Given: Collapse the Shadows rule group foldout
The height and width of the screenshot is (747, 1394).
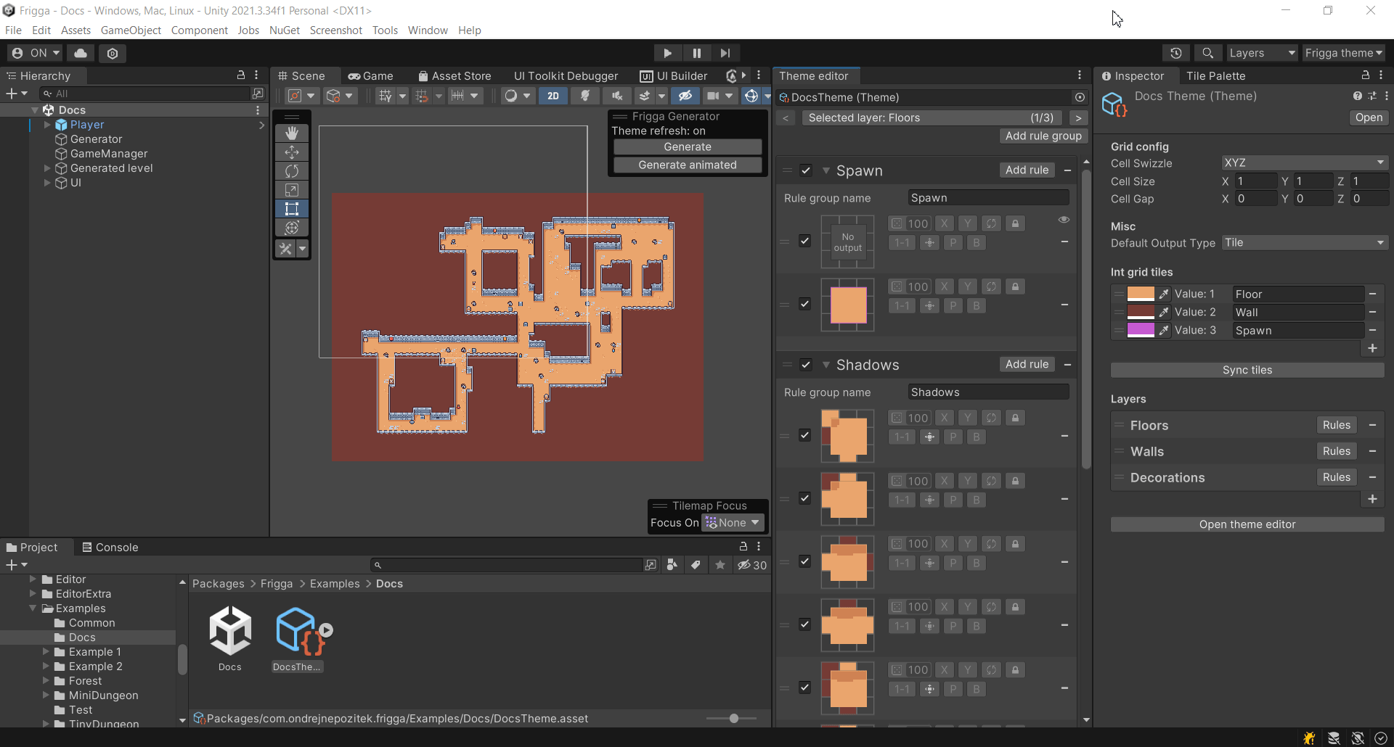Looking at the screenshot, I should point(826,365).
